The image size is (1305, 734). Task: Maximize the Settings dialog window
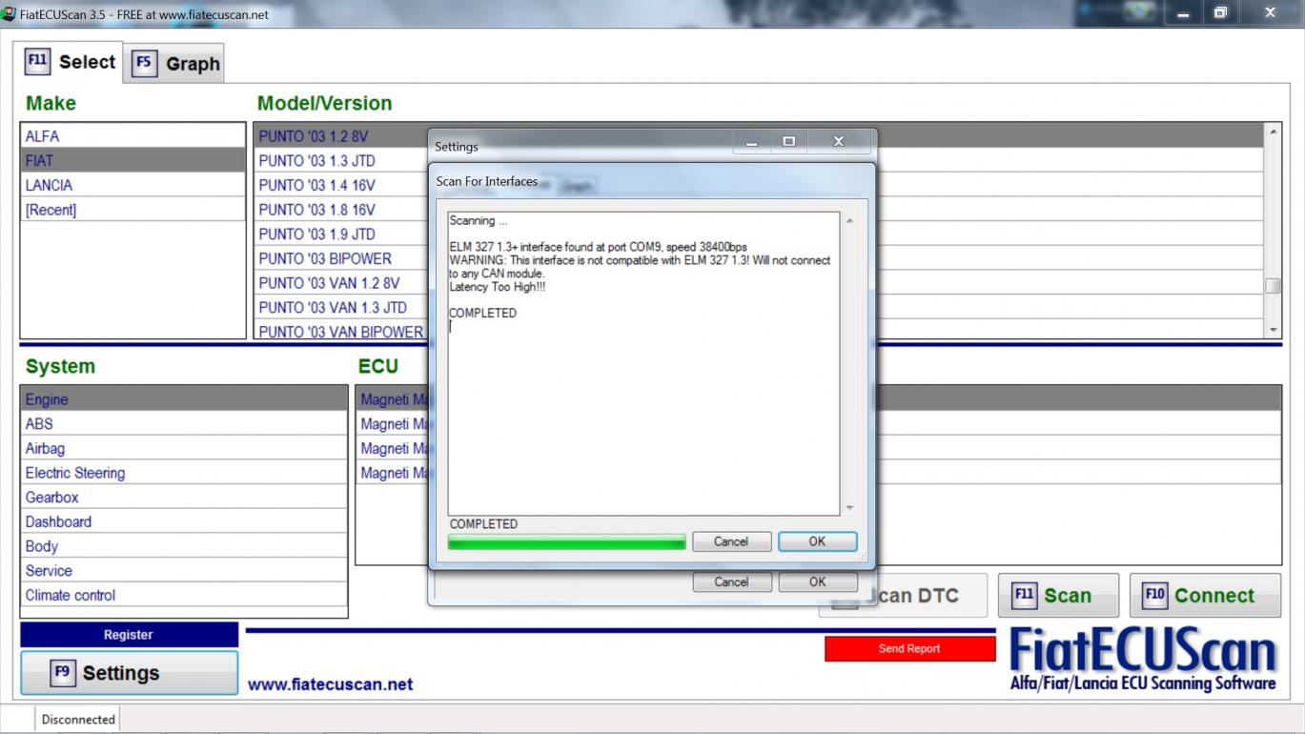coord(788,142)
